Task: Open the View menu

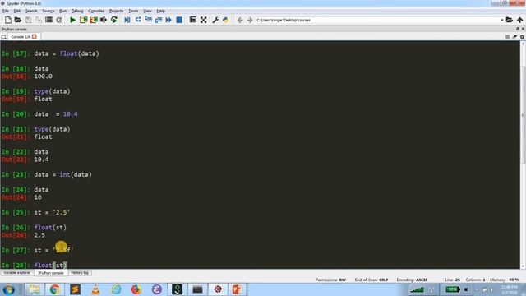Action: tap(147, 11)
